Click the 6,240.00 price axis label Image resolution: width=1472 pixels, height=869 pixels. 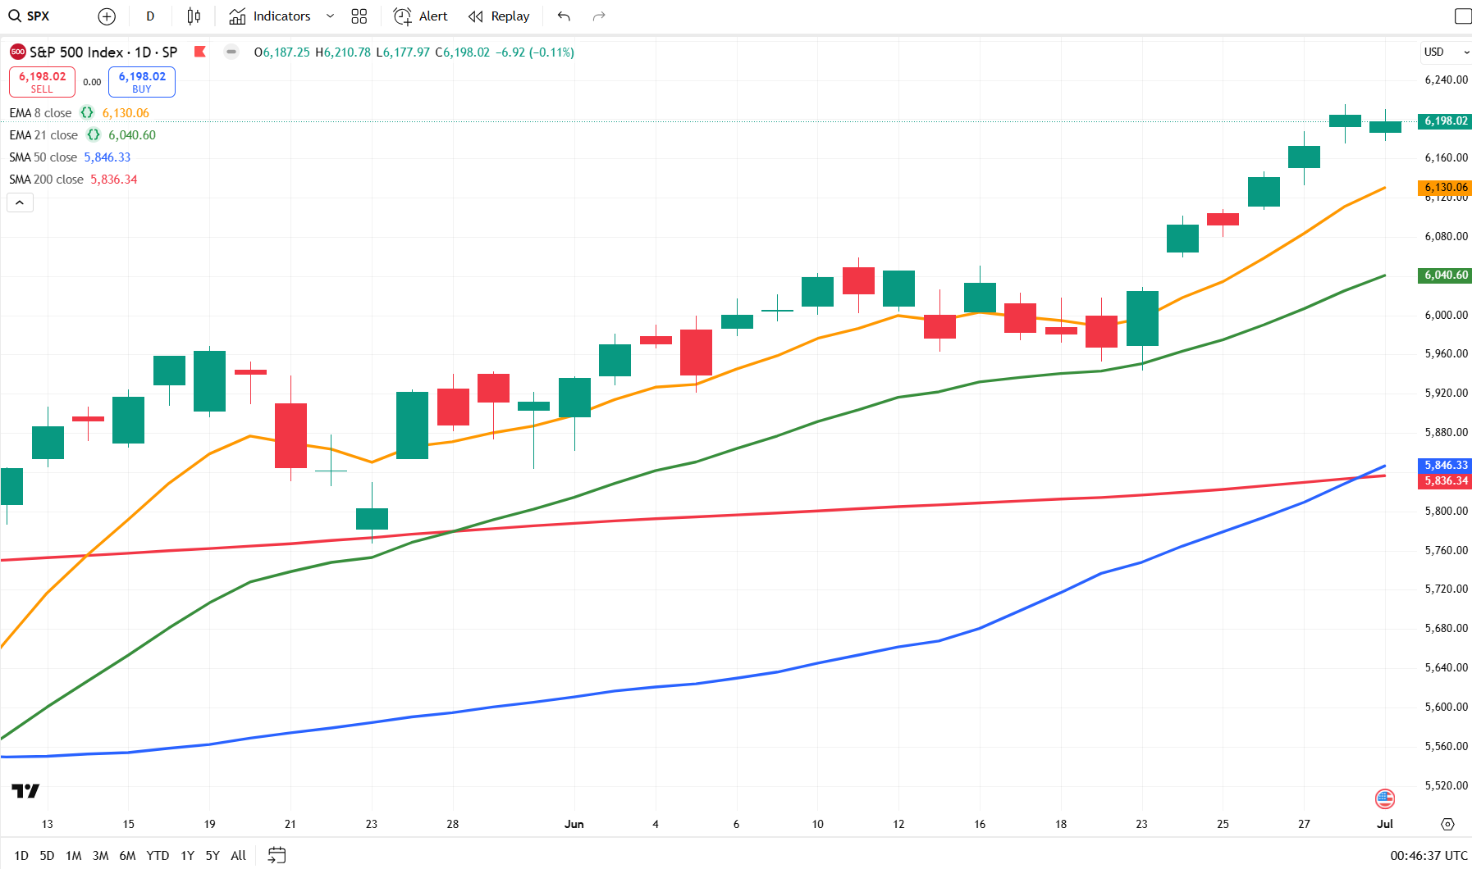[1446, 80]
